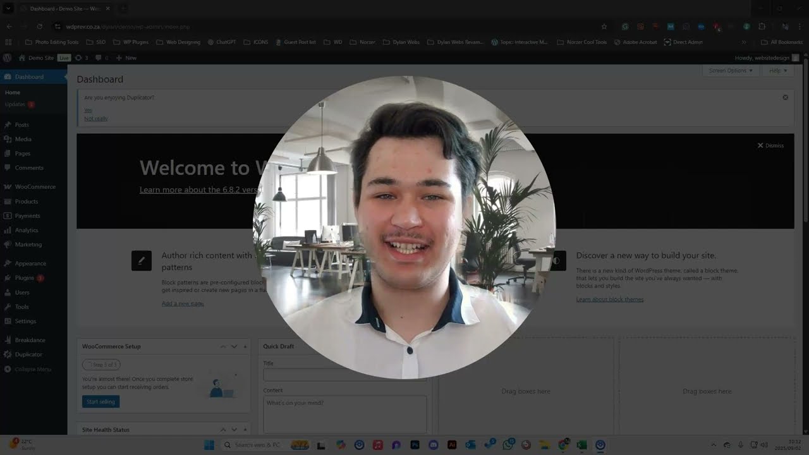
Task: Click Not really in Duplicator notice
Action: point(96,118)
